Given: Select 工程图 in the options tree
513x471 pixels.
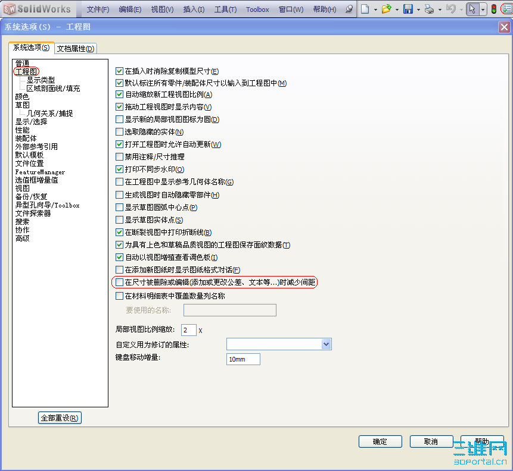Looking at the screenshot, I should click(26, 71).
